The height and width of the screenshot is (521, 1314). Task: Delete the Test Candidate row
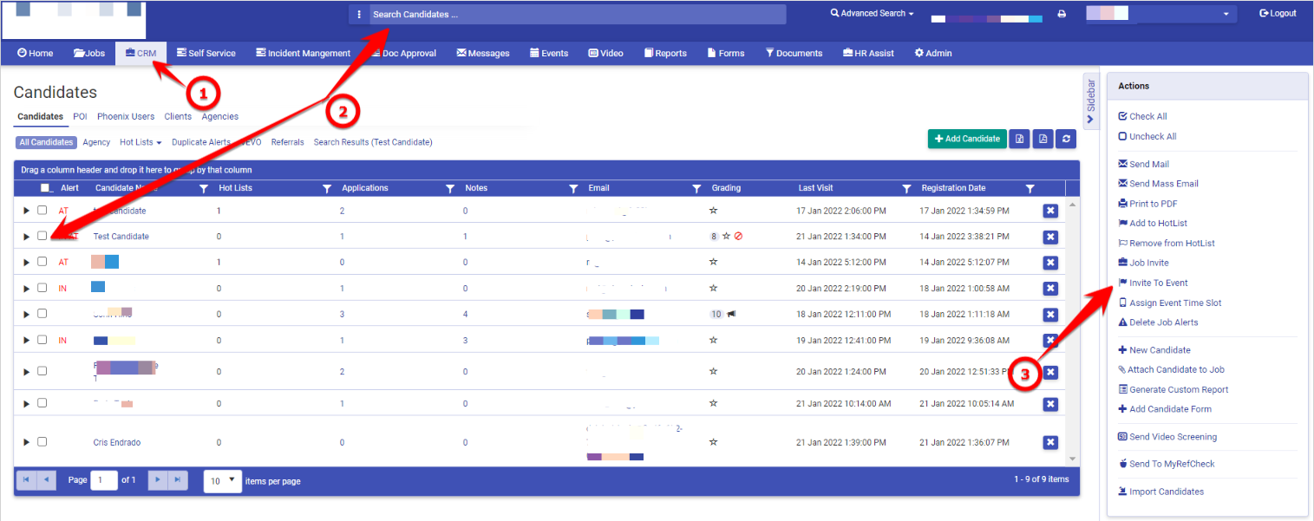tap(1050, 237)
